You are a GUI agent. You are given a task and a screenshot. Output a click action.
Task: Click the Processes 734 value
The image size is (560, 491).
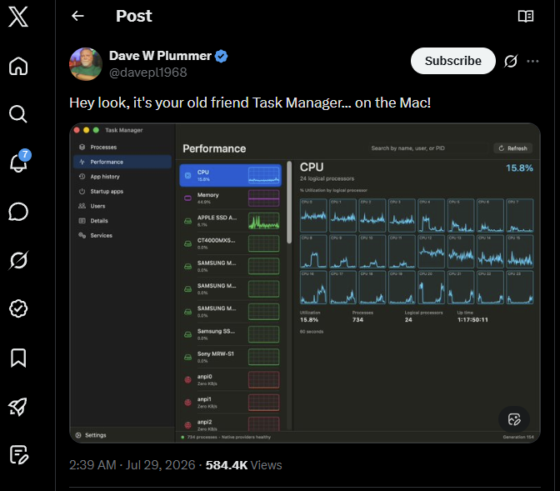[357, 320]
